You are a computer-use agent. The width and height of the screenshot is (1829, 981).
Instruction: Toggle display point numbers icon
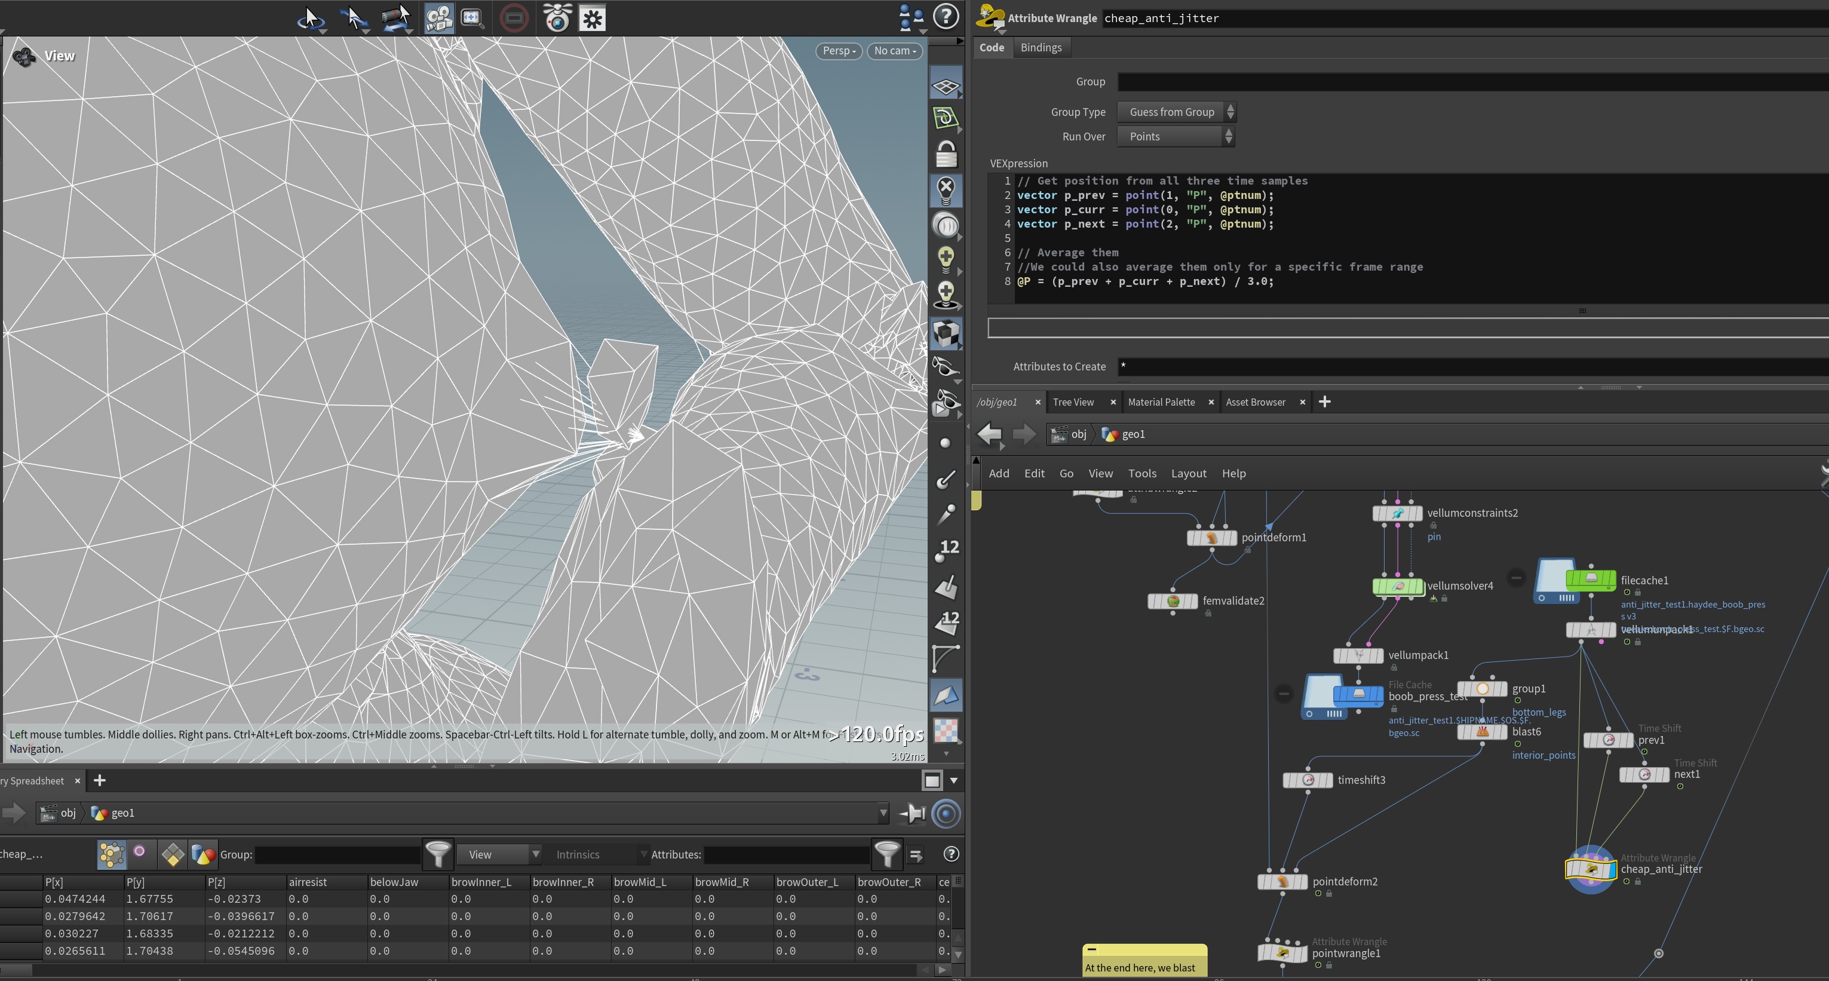coord(946,549)
